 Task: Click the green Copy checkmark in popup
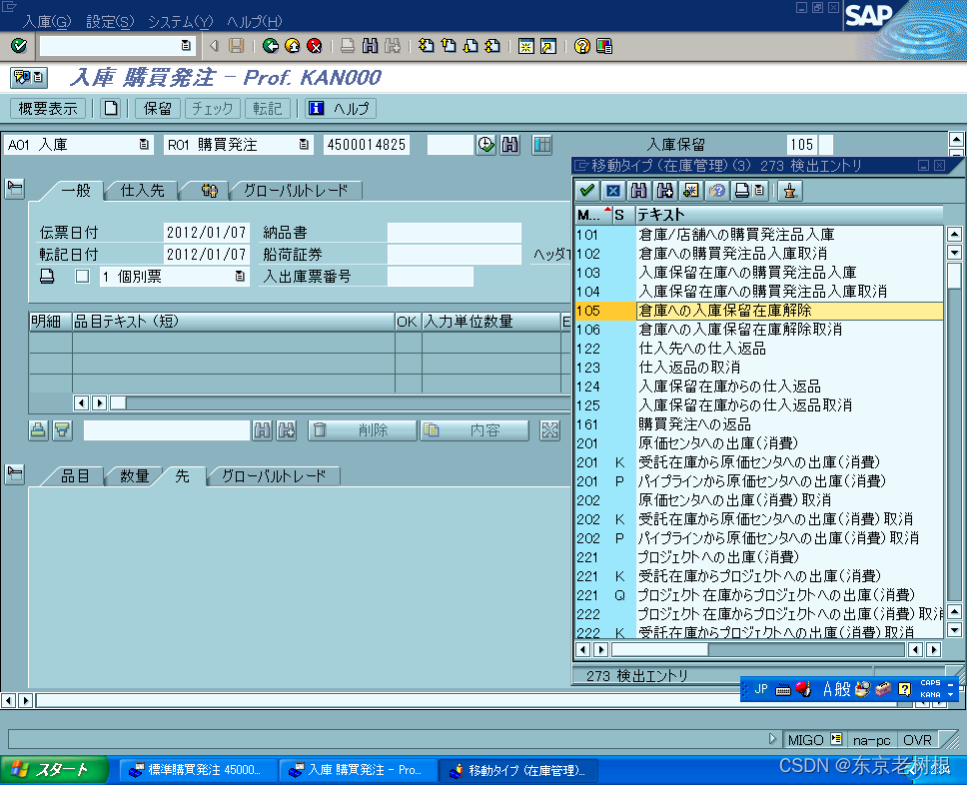[x=587, y=191]
